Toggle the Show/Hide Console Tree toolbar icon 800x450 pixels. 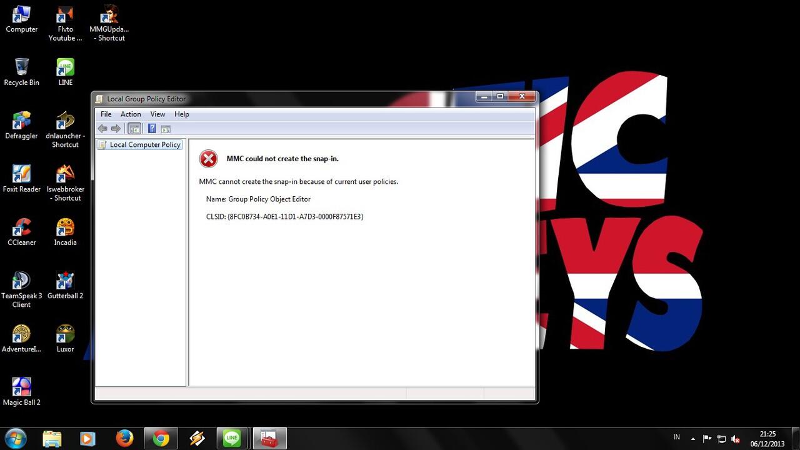coord(134,129)
